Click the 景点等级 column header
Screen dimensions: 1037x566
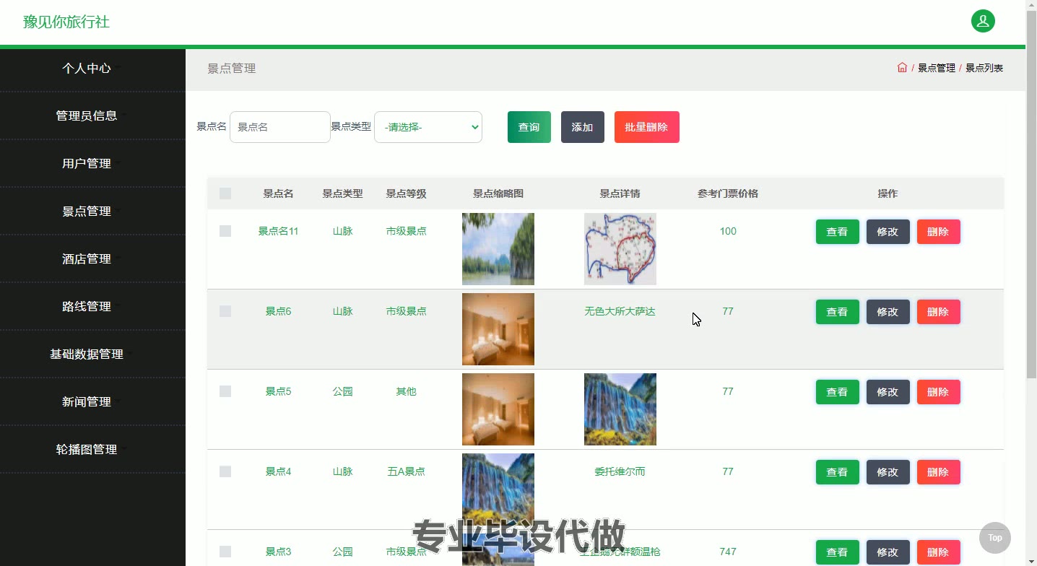pyautogui.click(x=407, y=193)
